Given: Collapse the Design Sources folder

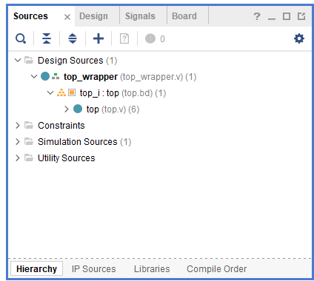Looking at the screenshot, I should (x=18, y=60).
